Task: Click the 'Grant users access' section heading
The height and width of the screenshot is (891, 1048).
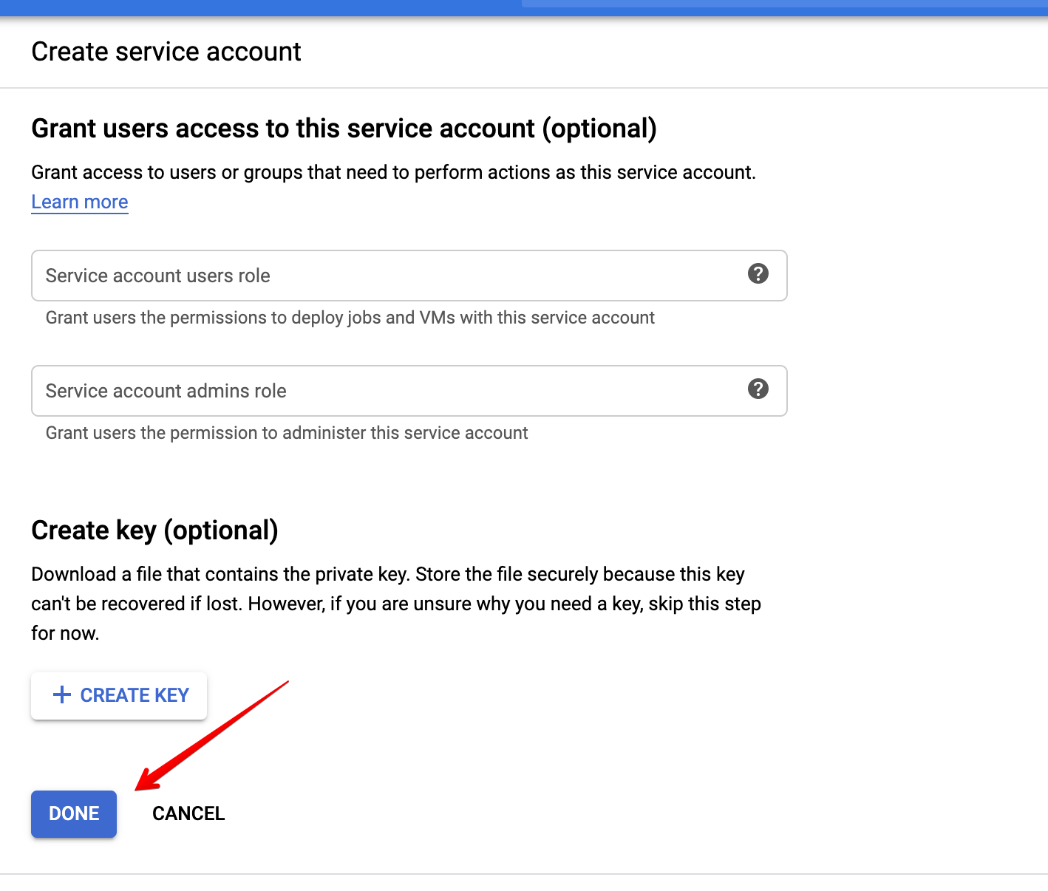Action: click(x=344, y=129)
